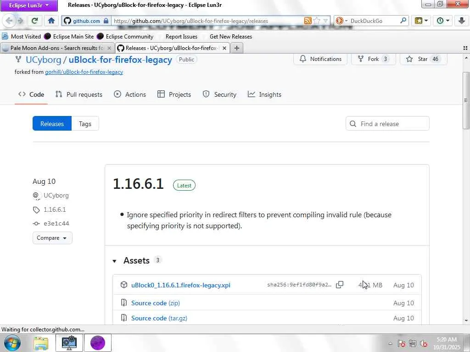Click the magnifier search button
470x352 pixels.
(403, 21)
